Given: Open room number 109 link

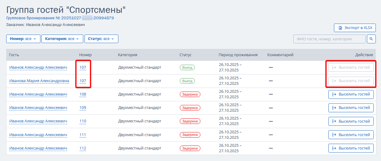Looking at the screenshot, I should point(83,108).
